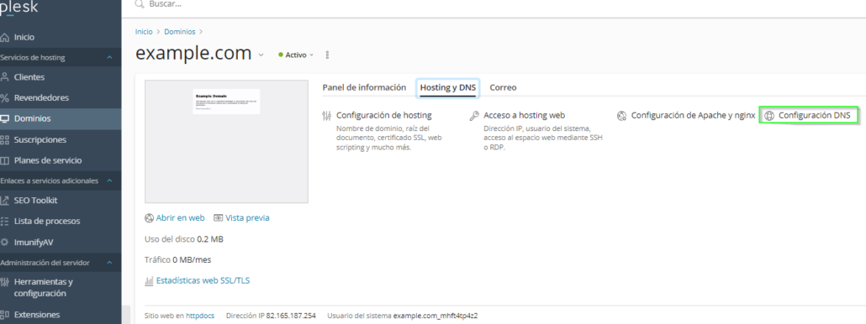This screenshot has width=866, height=324.
Task: Click the Suscripciones grid icon
Action: point(5,140)
